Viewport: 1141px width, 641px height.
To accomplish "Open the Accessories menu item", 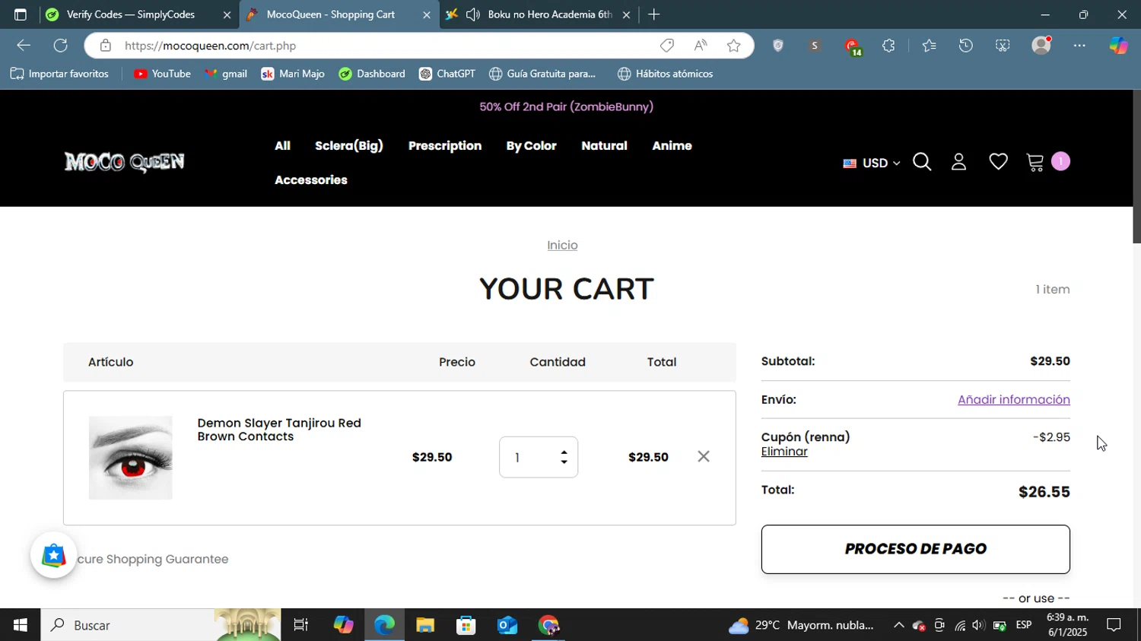I will point(311,180).
